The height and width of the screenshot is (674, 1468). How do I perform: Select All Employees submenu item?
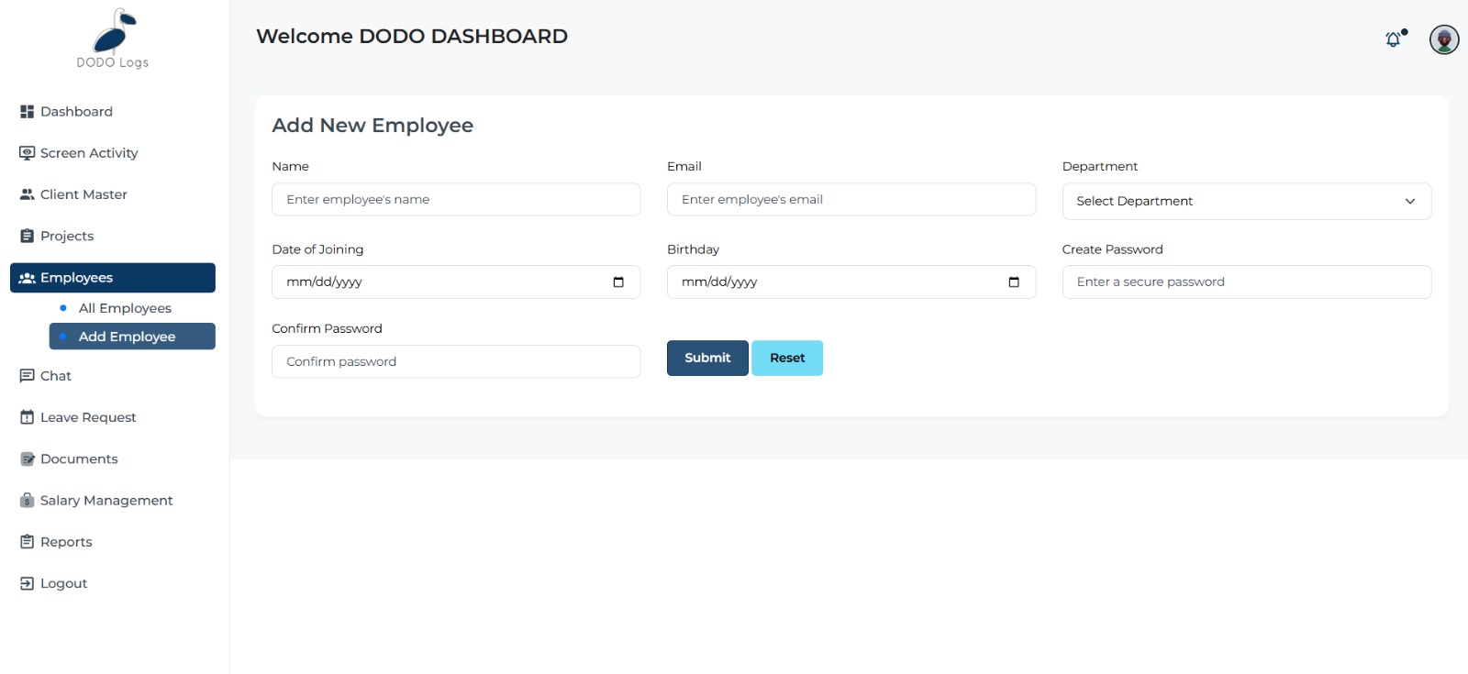(x=125, y=308)
